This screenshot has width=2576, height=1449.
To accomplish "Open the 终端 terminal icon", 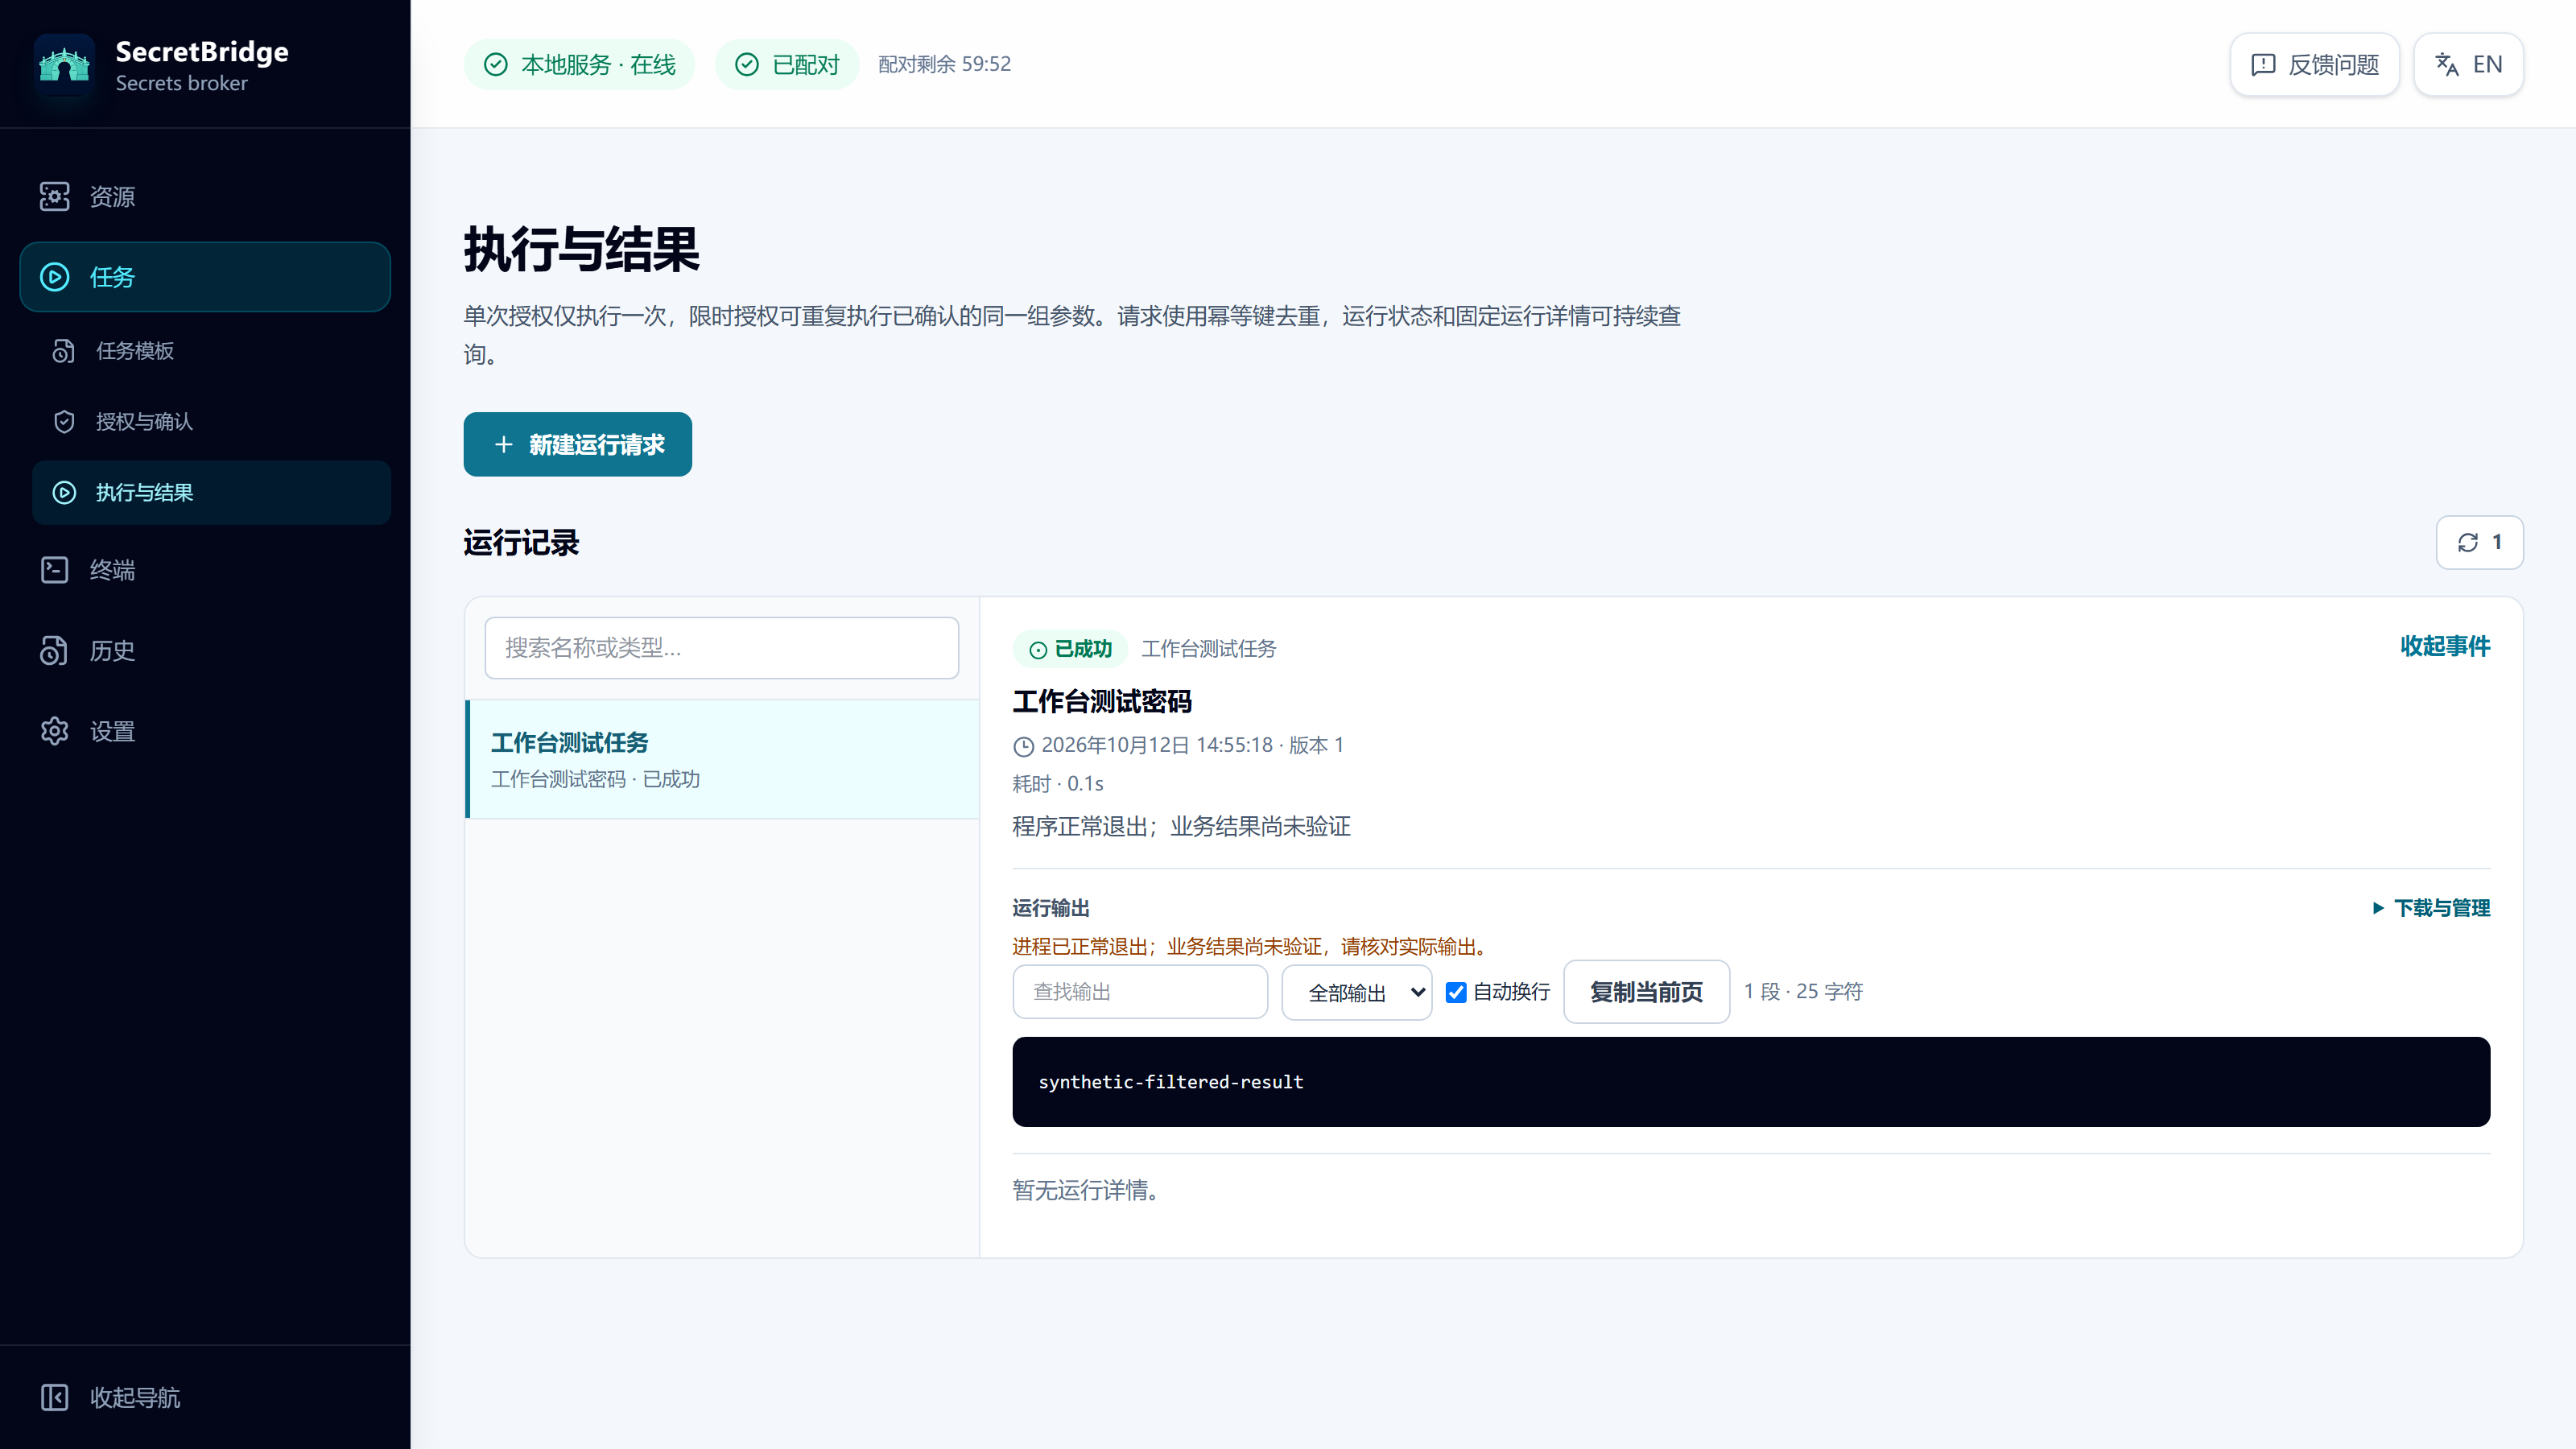I will point(54,570).
